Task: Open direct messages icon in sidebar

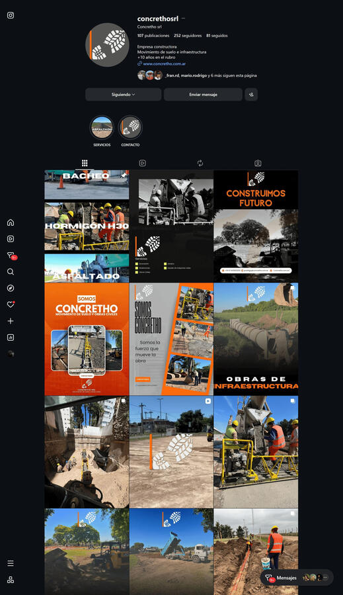Action: pyautogui.click(x=11, y=255)
